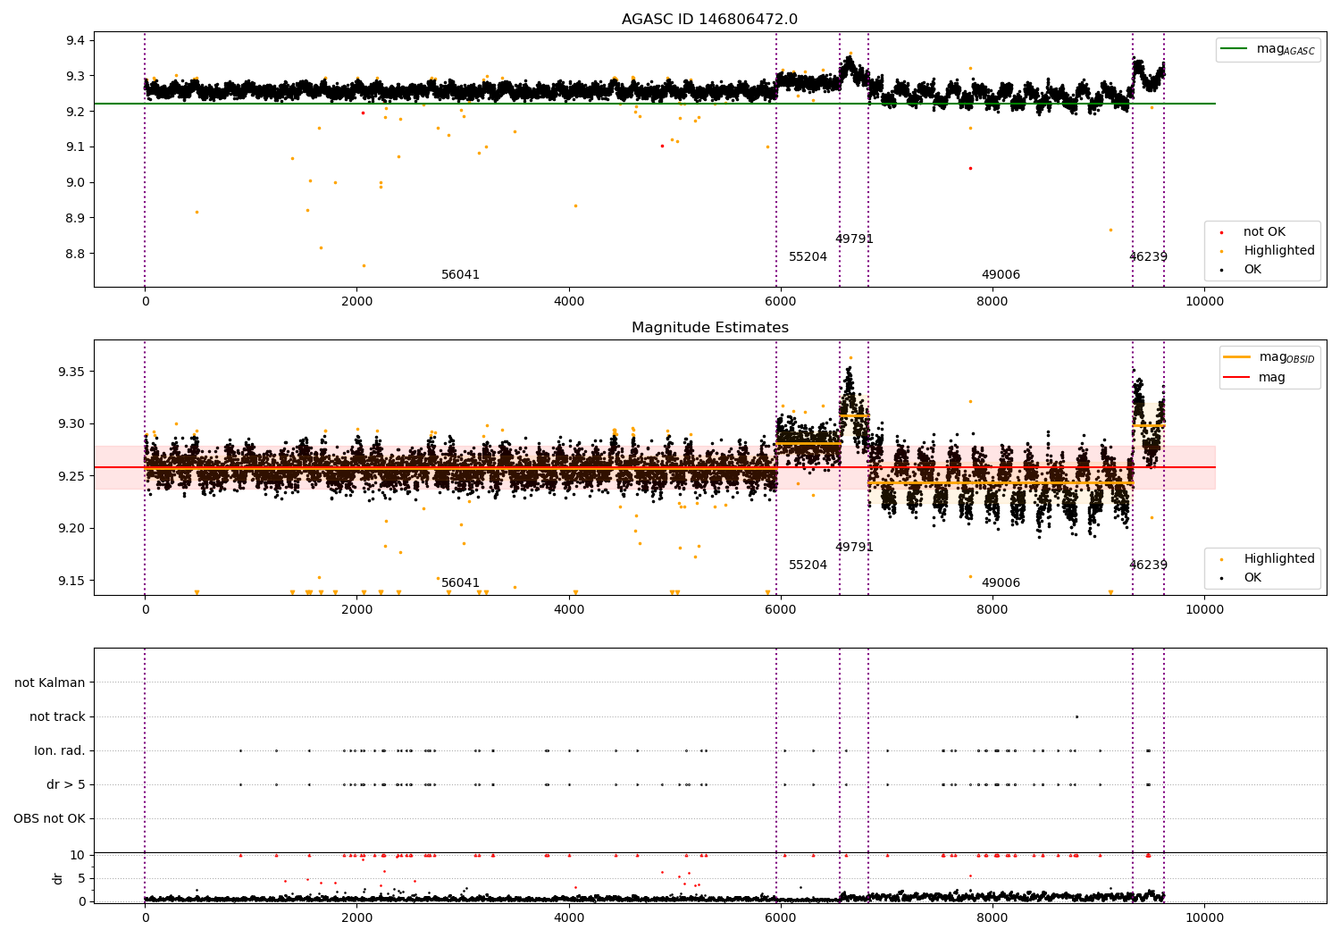Click the 9.4 y-axis tick label

tap(75, 40)
